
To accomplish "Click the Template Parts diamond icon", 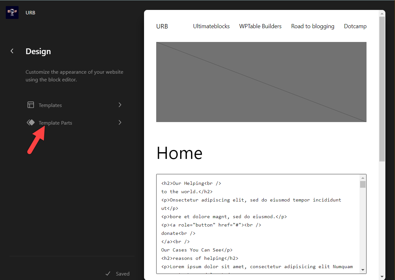I will [x=31, y=122].
